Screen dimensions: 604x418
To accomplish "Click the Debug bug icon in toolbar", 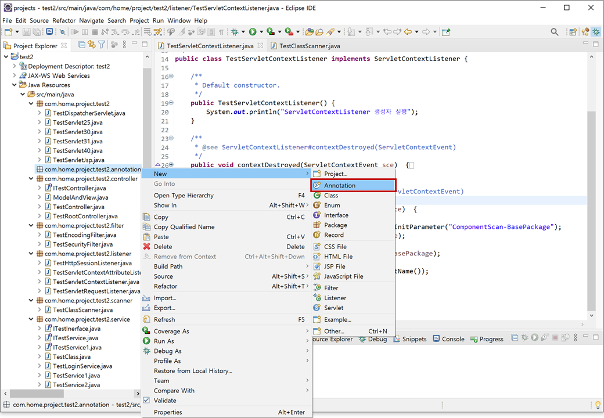I will (235, 32).
